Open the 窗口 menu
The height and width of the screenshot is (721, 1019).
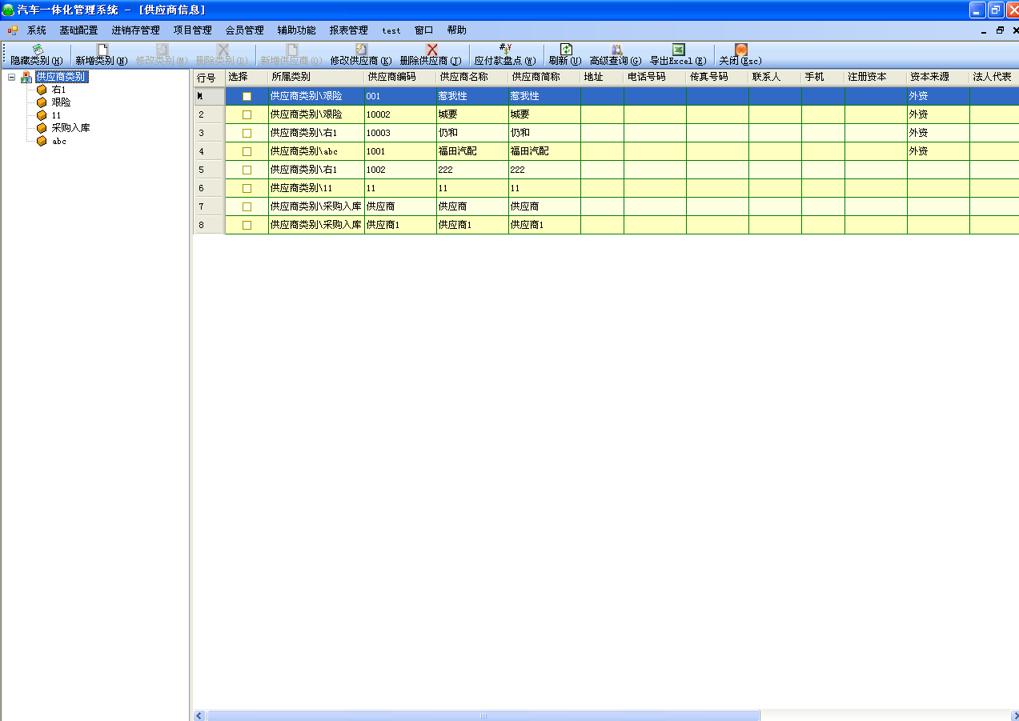[423, 30]
